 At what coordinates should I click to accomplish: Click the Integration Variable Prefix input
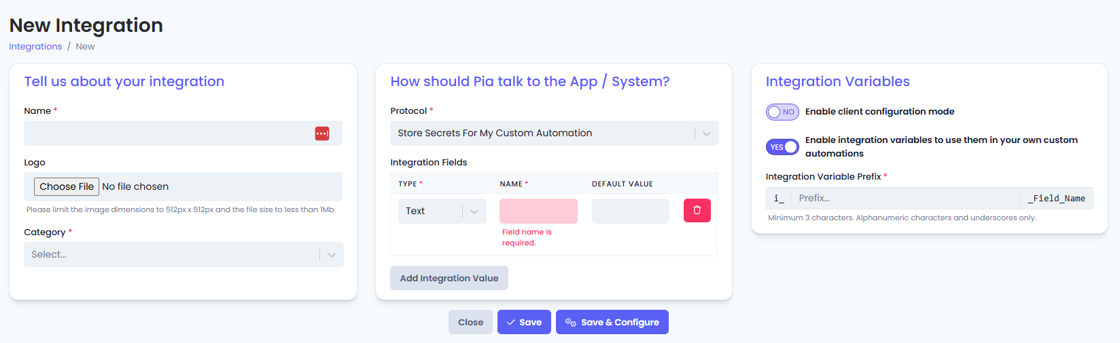click(905, 198)
